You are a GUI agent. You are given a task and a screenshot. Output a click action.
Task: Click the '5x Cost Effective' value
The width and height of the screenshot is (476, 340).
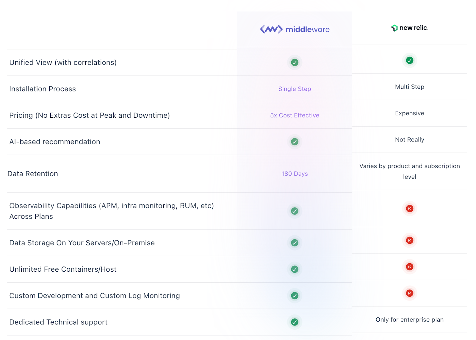pyautogui.click(x=295, y=115)
